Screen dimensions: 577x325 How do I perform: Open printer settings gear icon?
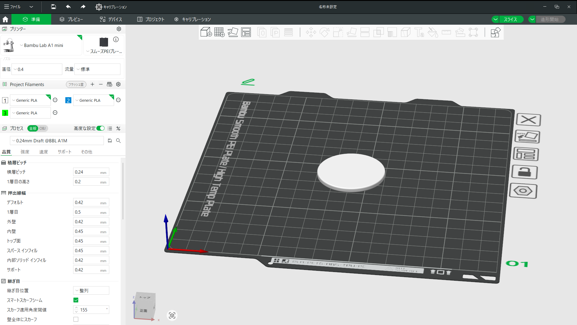tap(119, 29)
